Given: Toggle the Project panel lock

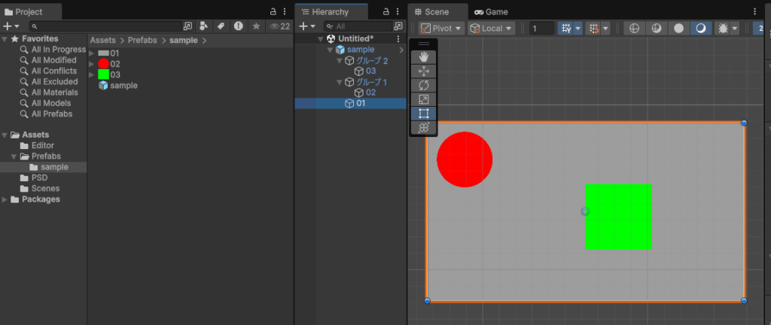Looking at the screenshot, I should point(273,11).
